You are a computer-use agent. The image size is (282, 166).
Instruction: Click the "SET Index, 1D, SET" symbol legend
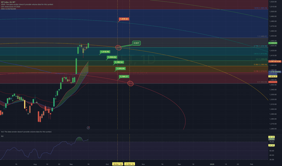pyautogui.click(x=8, y=2)
